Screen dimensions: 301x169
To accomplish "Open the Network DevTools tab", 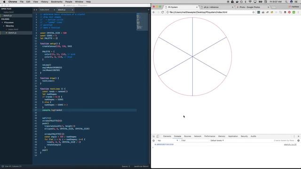I will pyautogui.click(x=198, y=136).
